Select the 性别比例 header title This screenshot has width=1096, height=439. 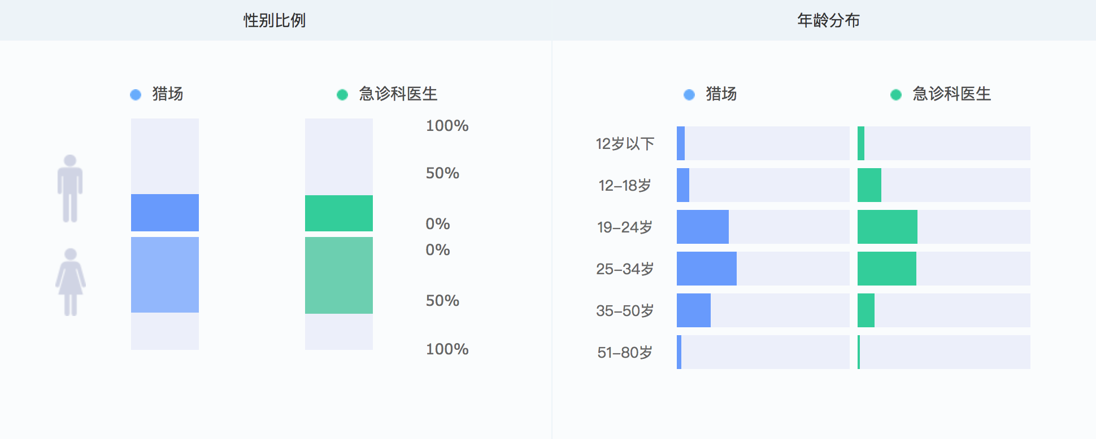pos(275,20)
